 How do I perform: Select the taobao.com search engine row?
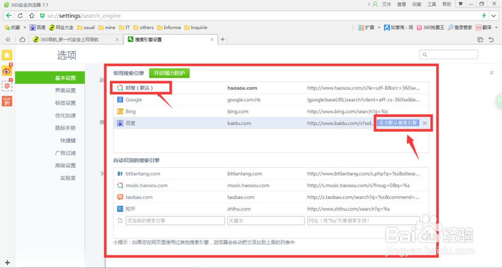pyautogui.click(x=271, y=197)
